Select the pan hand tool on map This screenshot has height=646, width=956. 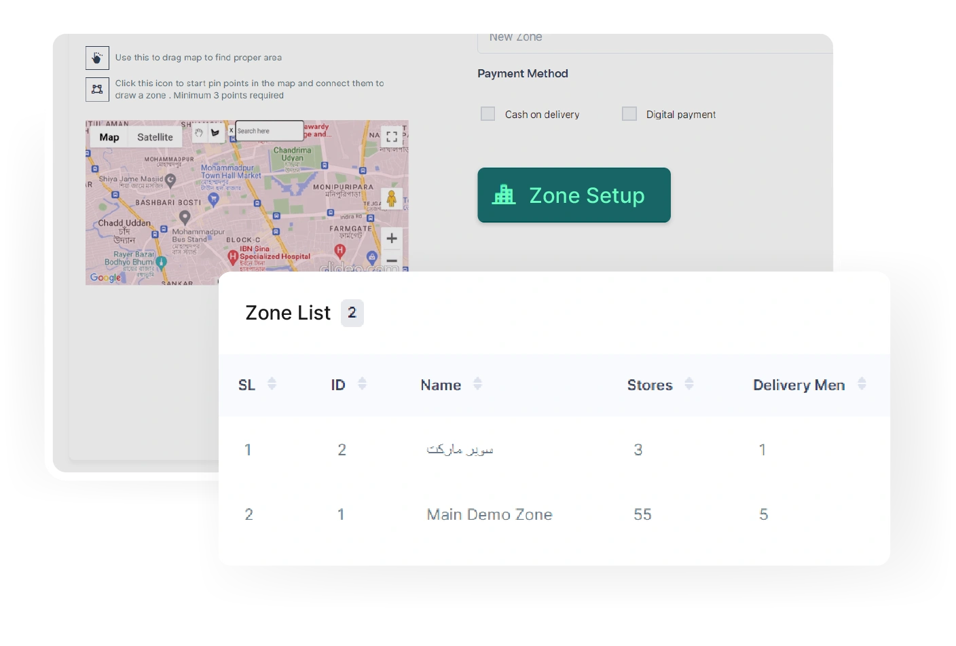tap(199, 133)
